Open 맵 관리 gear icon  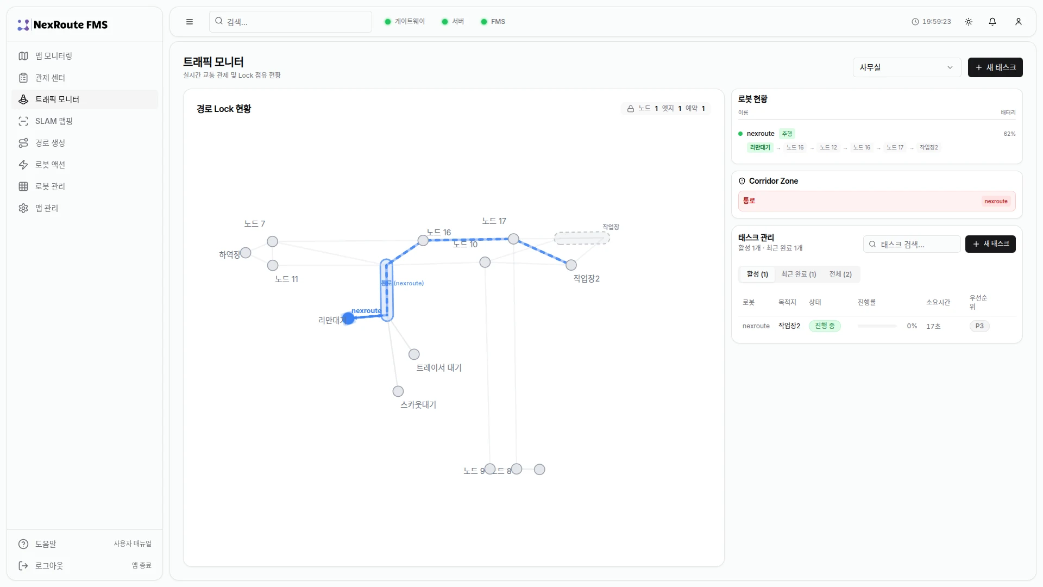[23, 208]
